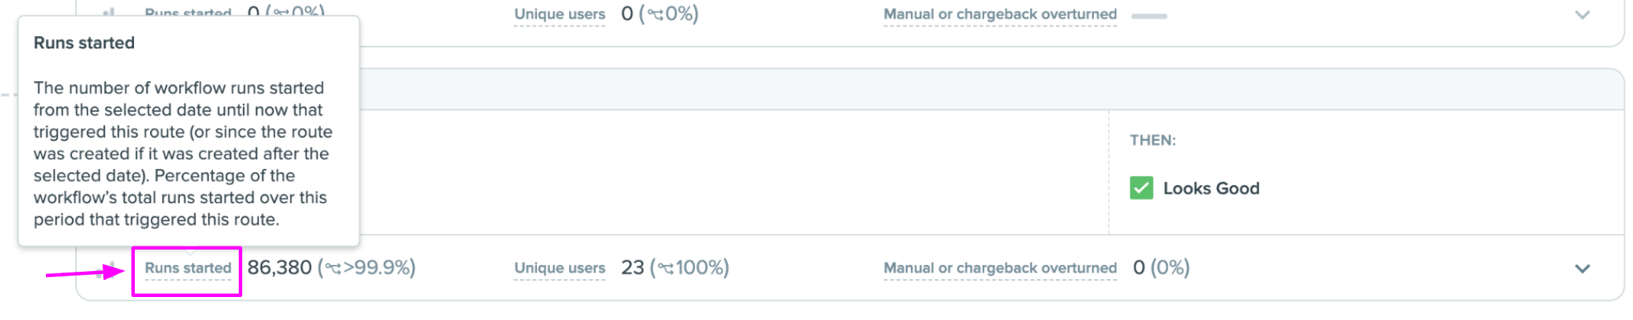Click the 0 (0%) chargeback overturned value
1633x320 pixels.
[x=1161, y=268]
